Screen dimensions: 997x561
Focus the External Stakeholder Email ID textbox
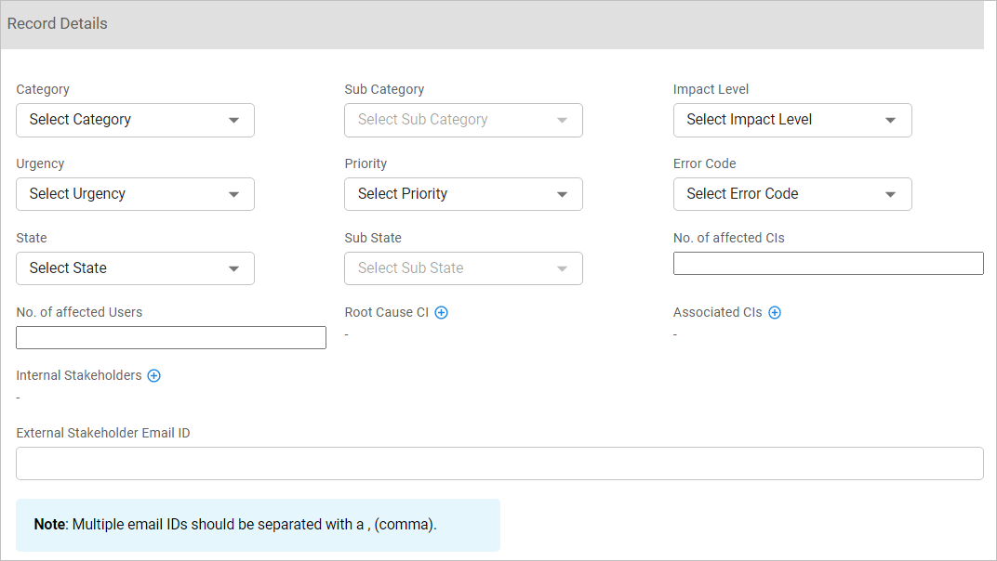tap(499, 463)
